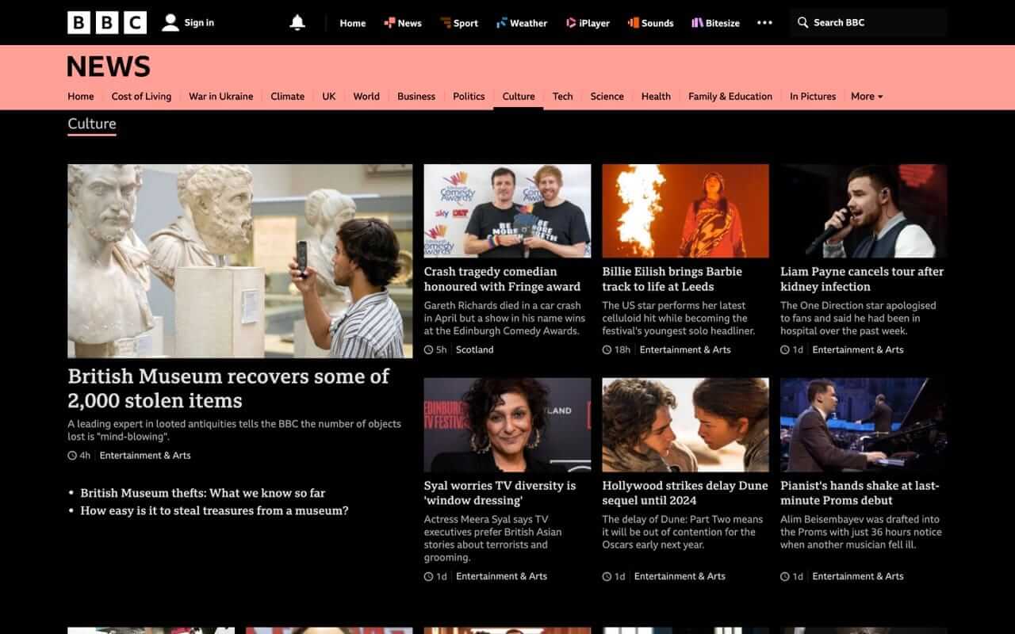Click 'A leading expert in looted antiquities' summary
The width and height of the screenshot is (1015, 634).
[235, 430]
